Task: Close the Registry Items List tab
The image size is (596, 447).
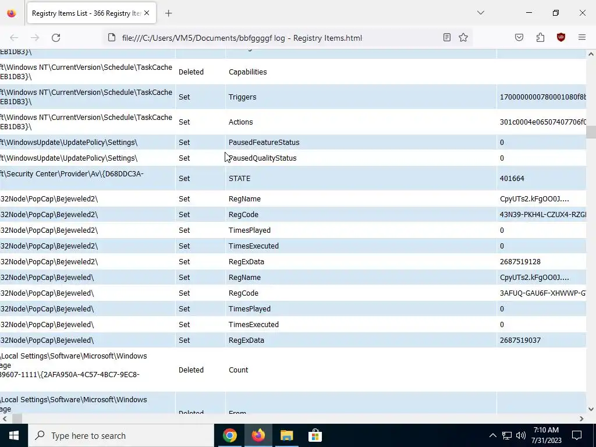Action: (x=147, y=13)
